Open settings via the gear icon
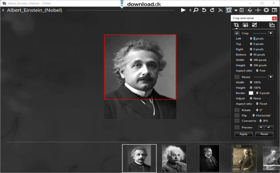 coord(266,10)
